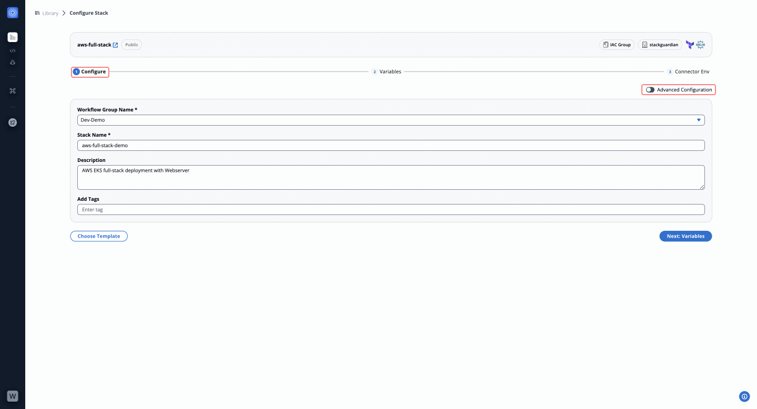Viewport: 757px width, 409px height.
Task: Click the command-symbol icon in the sidebar
Action: tap(13, 91)
